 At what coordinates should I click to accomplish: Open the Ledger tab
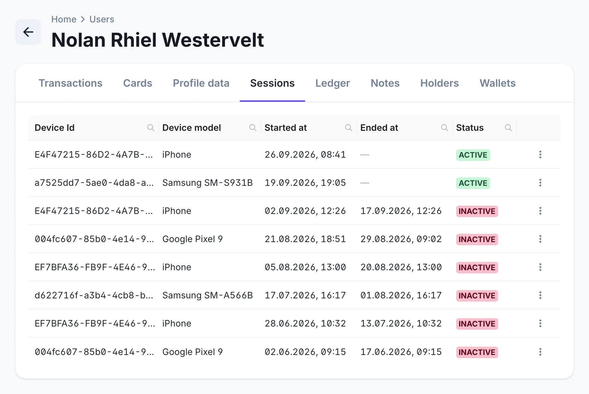point(333,83)
